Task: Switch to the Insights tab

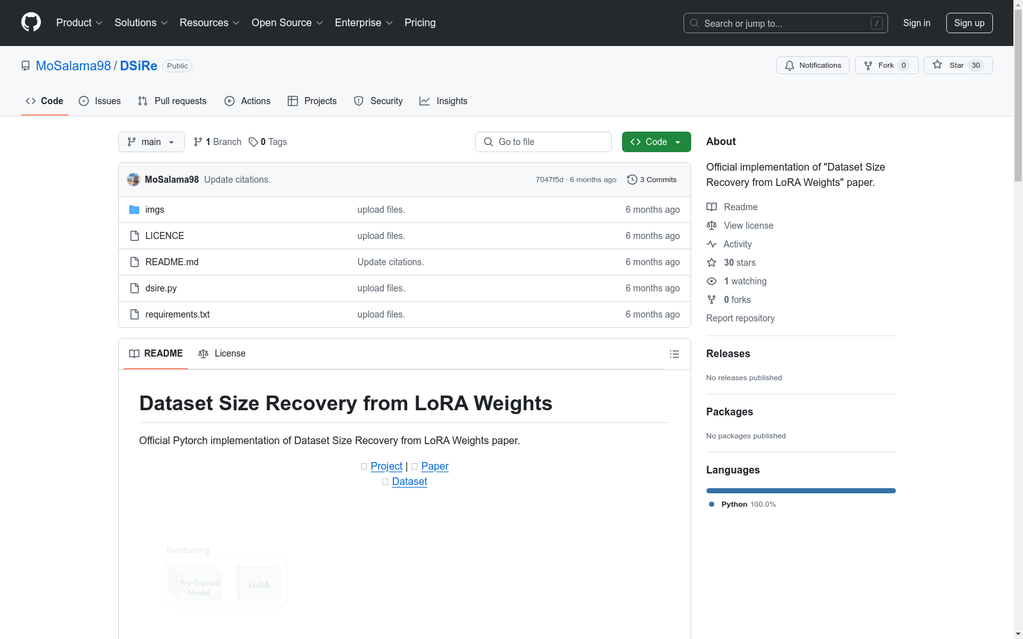Action: click(x=443, y=101)
